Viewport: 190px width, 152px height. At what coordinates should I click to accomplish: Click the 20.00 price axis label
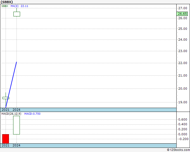point(183,89)
